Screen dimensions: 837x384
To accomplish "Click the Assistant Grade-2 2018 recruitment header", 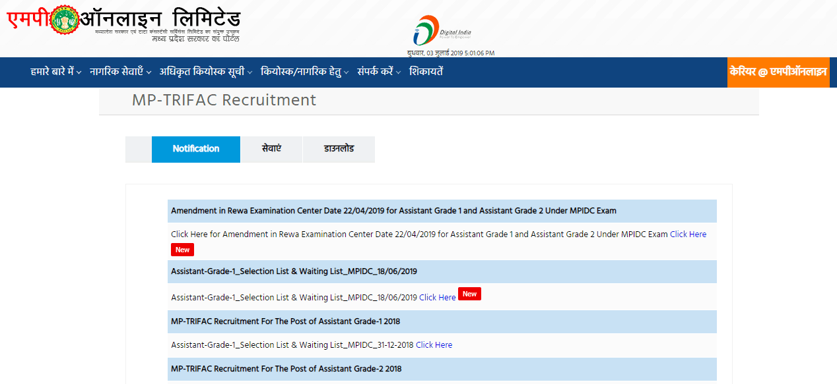I will (x=286, y=369).
